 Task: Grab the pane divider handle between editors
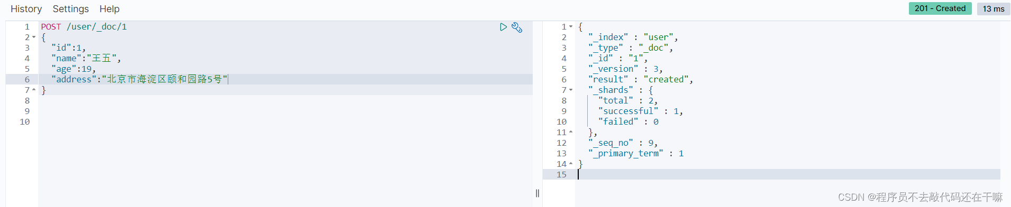point(538,193)
